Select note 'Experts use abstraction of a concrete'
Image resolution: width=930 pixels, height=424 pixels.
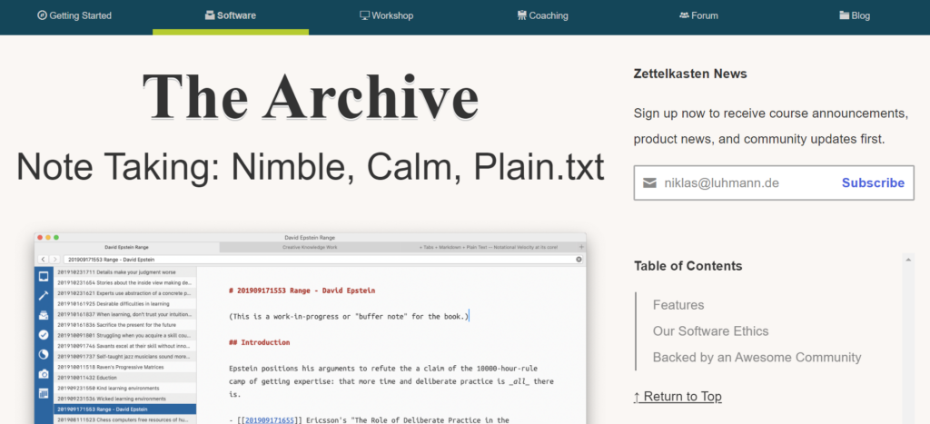[x=125, y=293]
